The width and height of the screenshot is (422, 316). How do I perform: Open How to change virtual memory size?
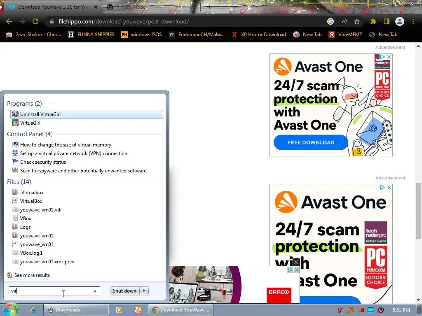[87, 144]
